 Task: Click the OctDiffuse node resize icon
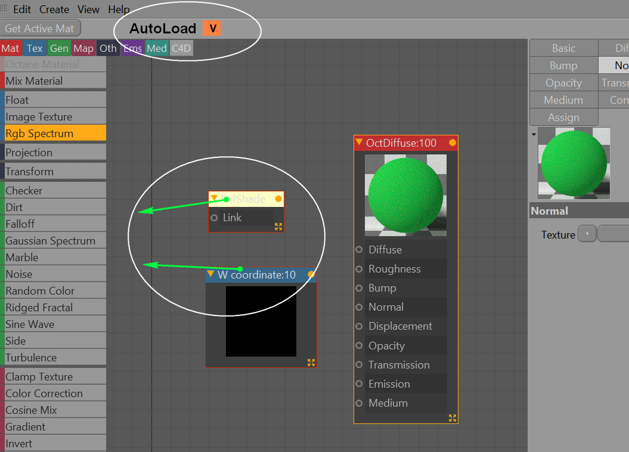click(453, 418)
